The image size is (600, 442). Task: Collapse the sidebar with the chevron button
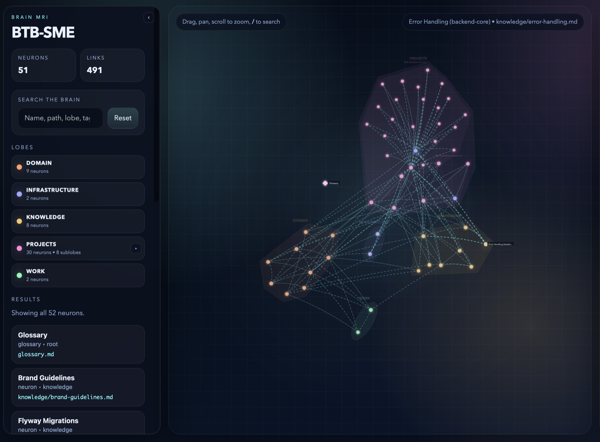tap(148, 18)
